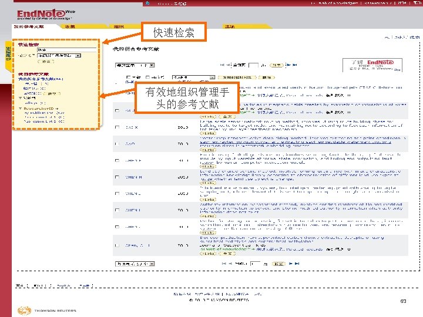Go to first page, bottom pagination
Image resolution: width=423 pixels, height=317 pixels.
click(x=224, y=264)
